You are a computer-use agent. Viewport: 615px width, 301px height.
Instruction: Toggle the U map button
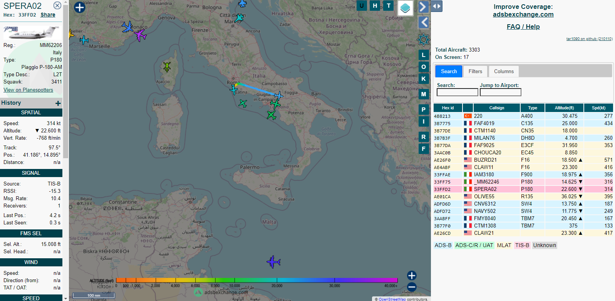pos(362,5)
